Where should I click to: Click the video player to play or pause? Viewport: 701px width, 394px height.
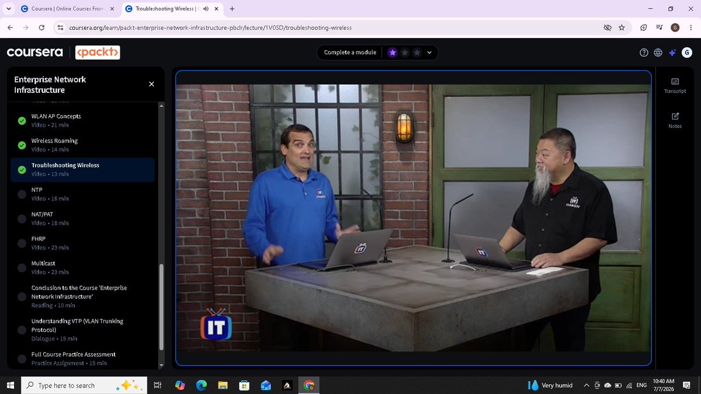(x=414, y=218)
